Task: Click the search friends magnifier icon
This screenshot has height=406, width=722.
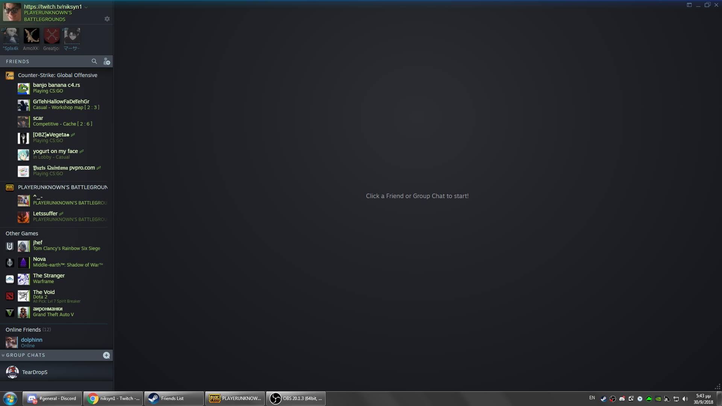Action: 94,61
